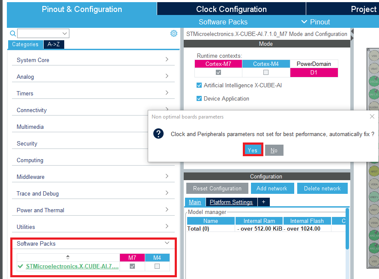Click the Add network button
This screenshot has width=379, height=279.
point(272,188)
